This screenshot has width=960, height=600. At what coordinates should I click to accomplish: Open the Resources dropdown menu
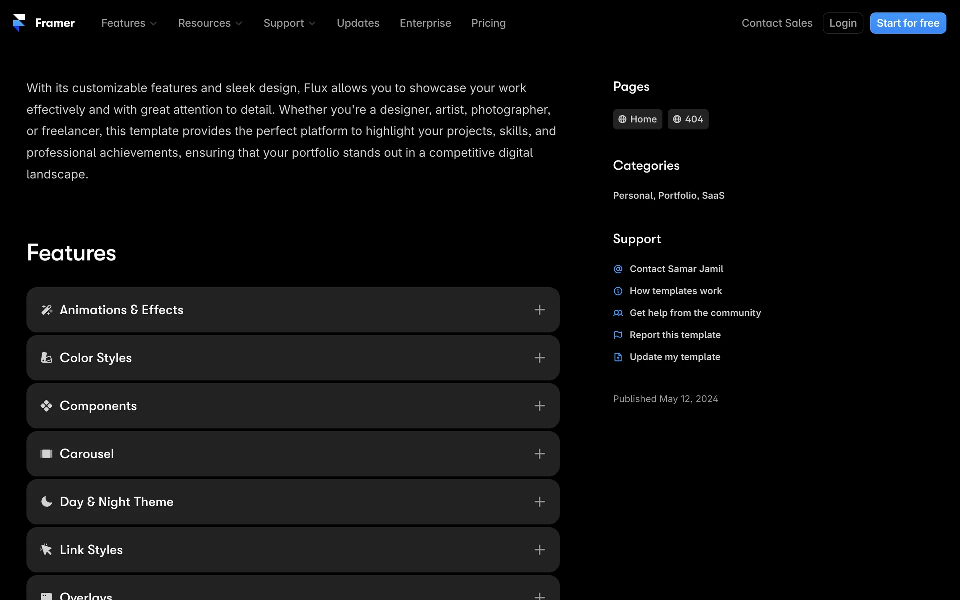click(210, 23)
